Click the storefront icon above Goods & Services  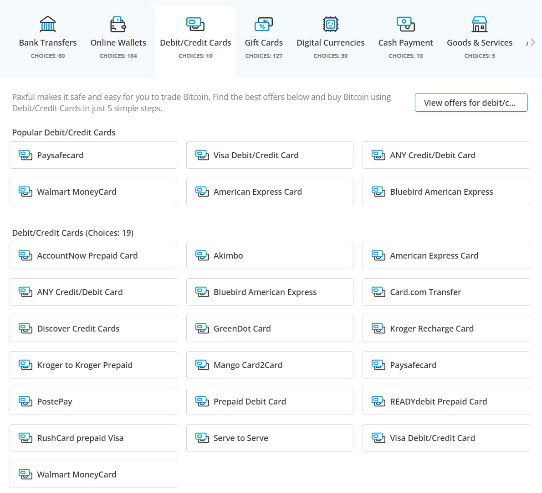pyautogui.click(x=480, y=24)
